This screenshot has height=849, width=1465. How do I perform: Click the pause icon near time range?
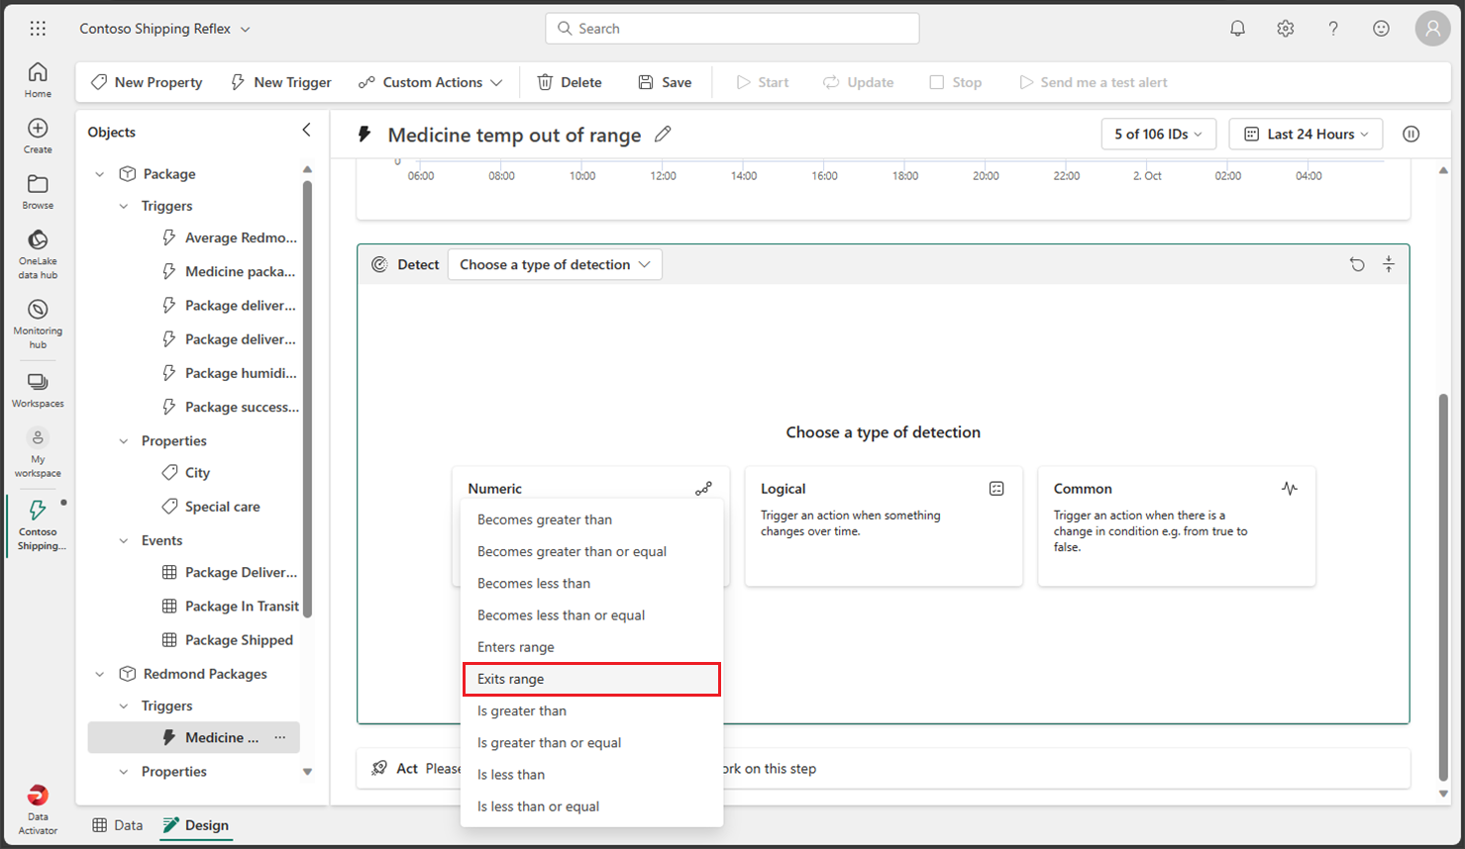point(1411,134)
